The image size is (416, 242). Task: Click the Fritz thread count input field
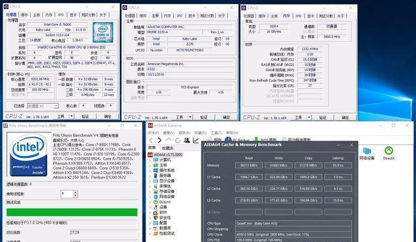pos(67,194)
